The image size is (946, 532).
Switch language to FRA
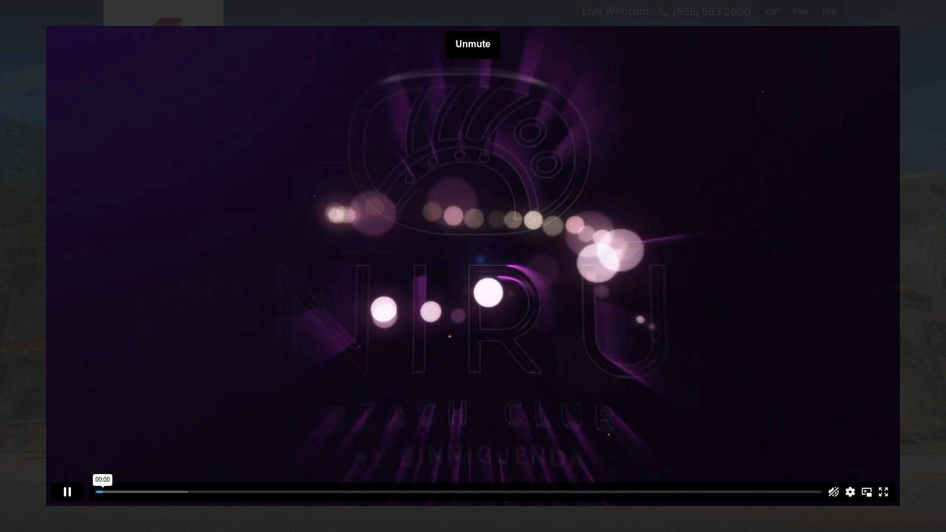[x=829, y=12]
